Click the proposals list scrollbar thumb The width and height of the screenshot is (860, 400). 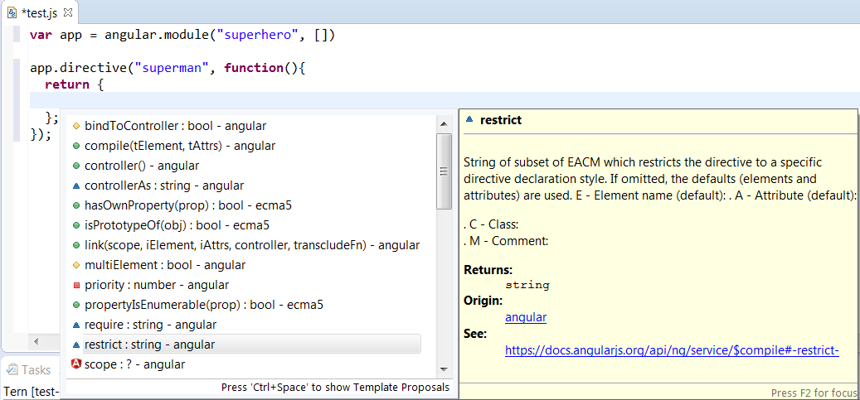tap(444, 171)
